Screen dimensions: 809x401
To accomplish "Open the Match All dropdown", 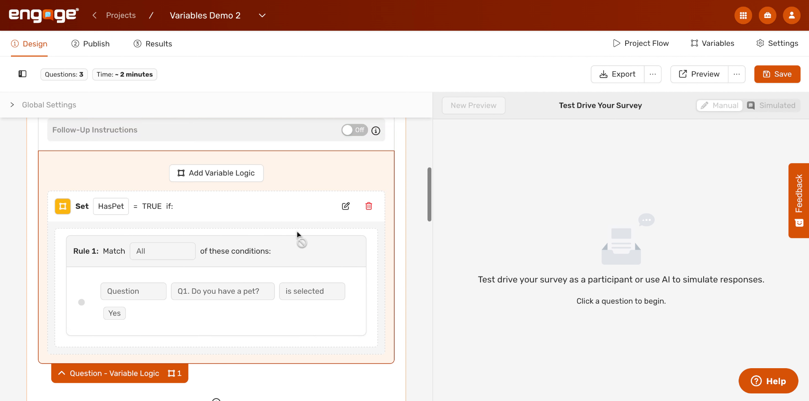I will click(x=162, y=251).
